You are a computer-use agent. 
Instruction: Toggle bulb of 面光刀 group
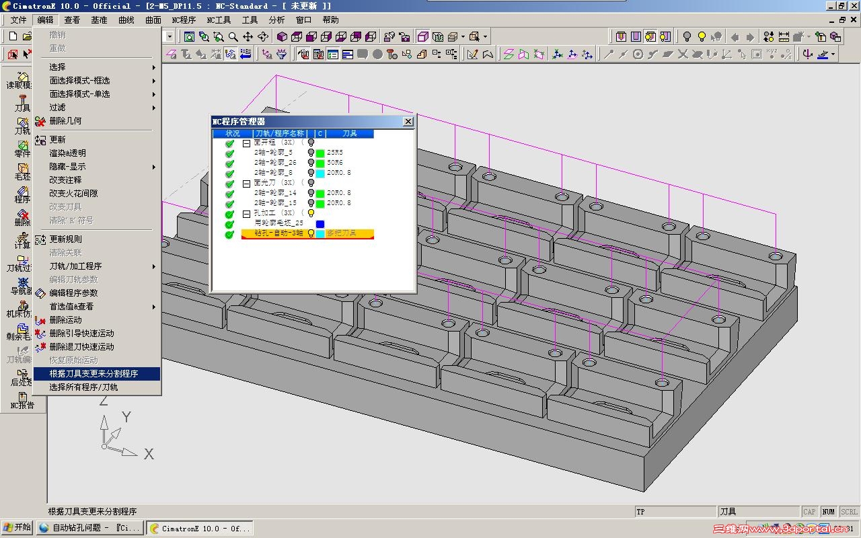tap(311, 183)
